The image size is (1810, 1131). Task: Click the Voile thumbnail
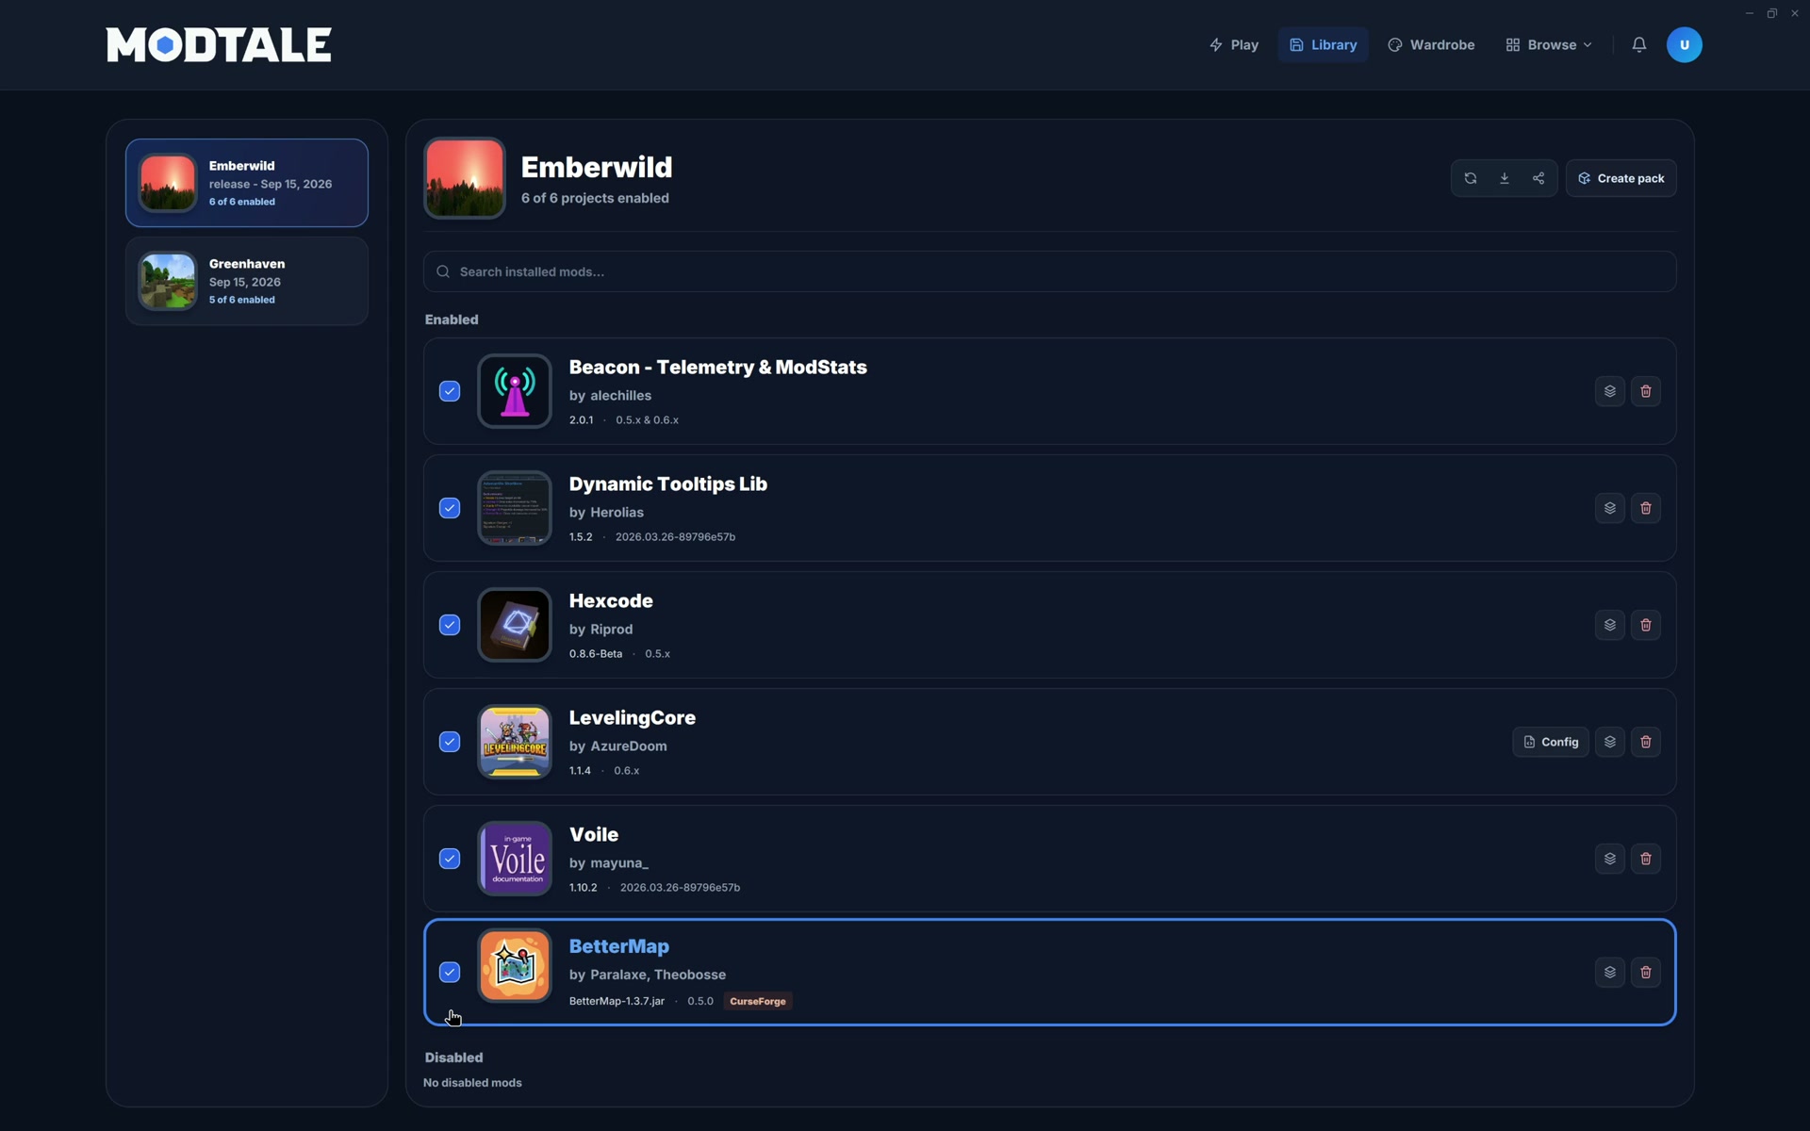click(x=515, y=859)
